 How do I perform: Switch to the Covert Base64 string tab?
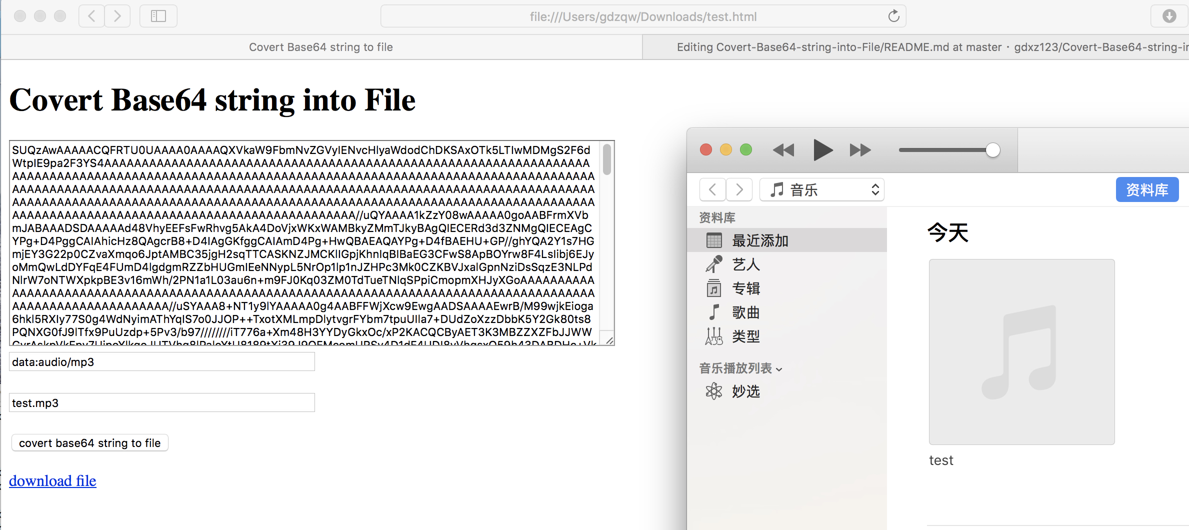(x=321, y=46)
